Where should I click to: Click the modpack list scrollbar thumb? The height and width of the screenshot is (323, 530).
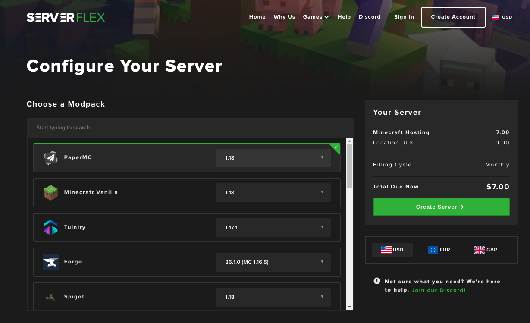coord(349,166)
